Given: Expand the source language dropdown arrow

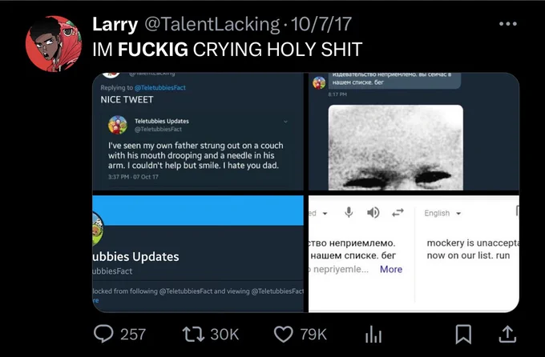Looking at the screenshot, I should 325,213.
